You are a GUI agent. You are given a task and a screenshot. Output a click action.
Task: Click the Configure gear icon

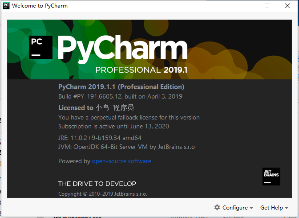(217, 207)
